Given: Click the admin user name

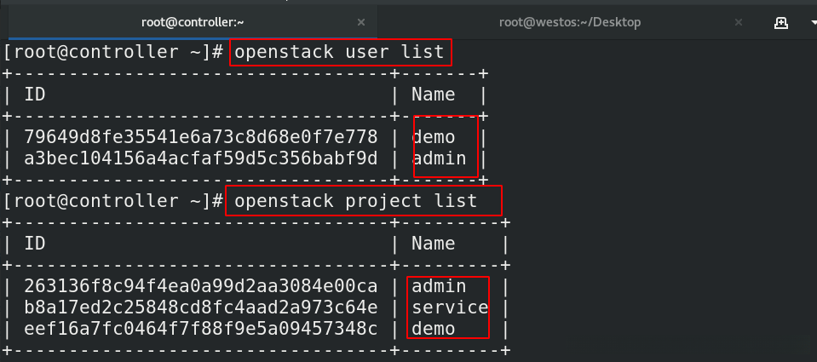Looking at the screenshot, I should coord(439,158).
